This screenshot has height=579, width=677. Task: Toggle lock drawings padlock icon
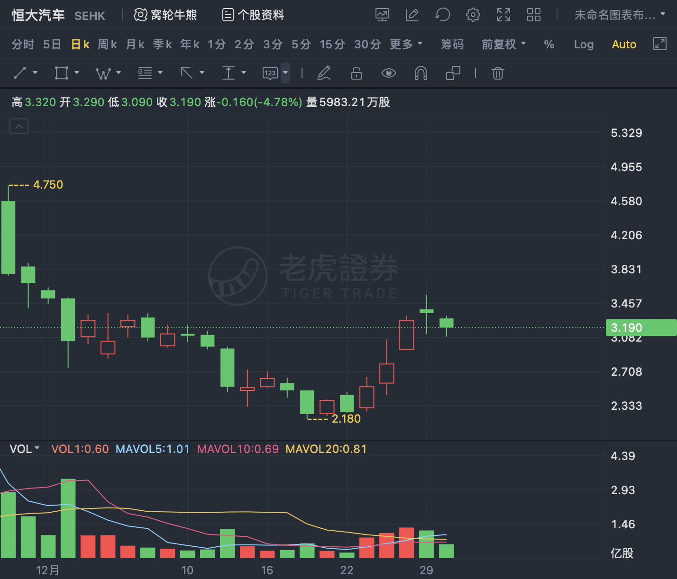pyautogui.click(x=357, y=73)
